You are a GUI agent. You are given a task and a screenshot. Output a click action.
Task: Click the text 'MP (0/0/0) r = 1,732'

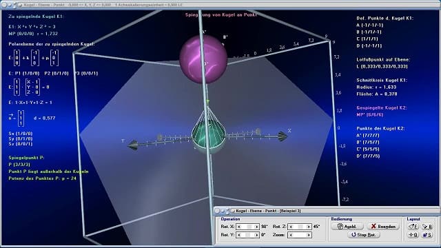(x=33, y=34)
